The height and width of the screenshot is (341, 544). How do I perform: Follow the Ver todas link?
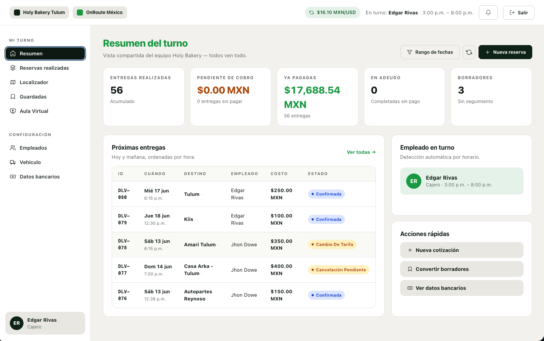point(361,152)
